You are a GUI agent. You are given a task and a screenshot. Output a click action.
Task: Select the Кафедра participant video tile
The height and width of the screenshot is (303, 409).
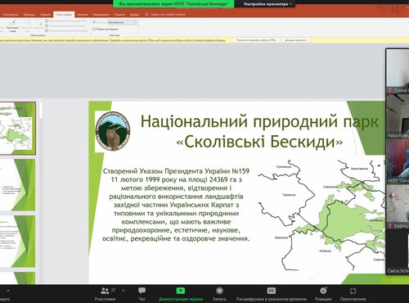[398, 207]
